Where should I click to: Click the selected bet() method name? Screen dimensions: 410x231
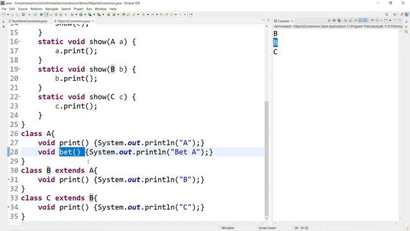72,152
